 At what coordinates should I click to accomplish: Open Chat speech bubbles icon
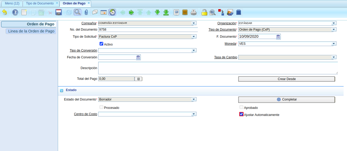[x=95, y=12]
